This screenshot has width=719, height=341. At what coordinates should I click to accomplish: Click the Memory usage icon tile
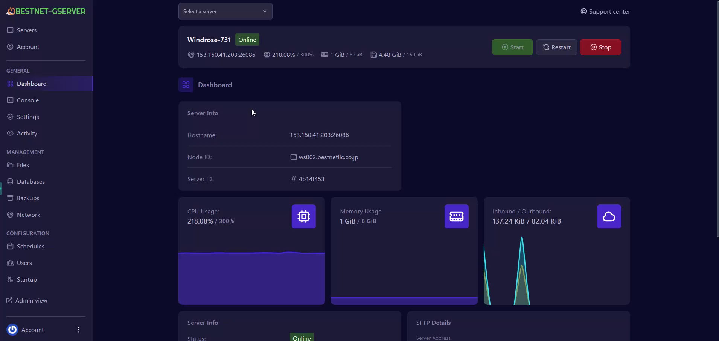point(456,216)
